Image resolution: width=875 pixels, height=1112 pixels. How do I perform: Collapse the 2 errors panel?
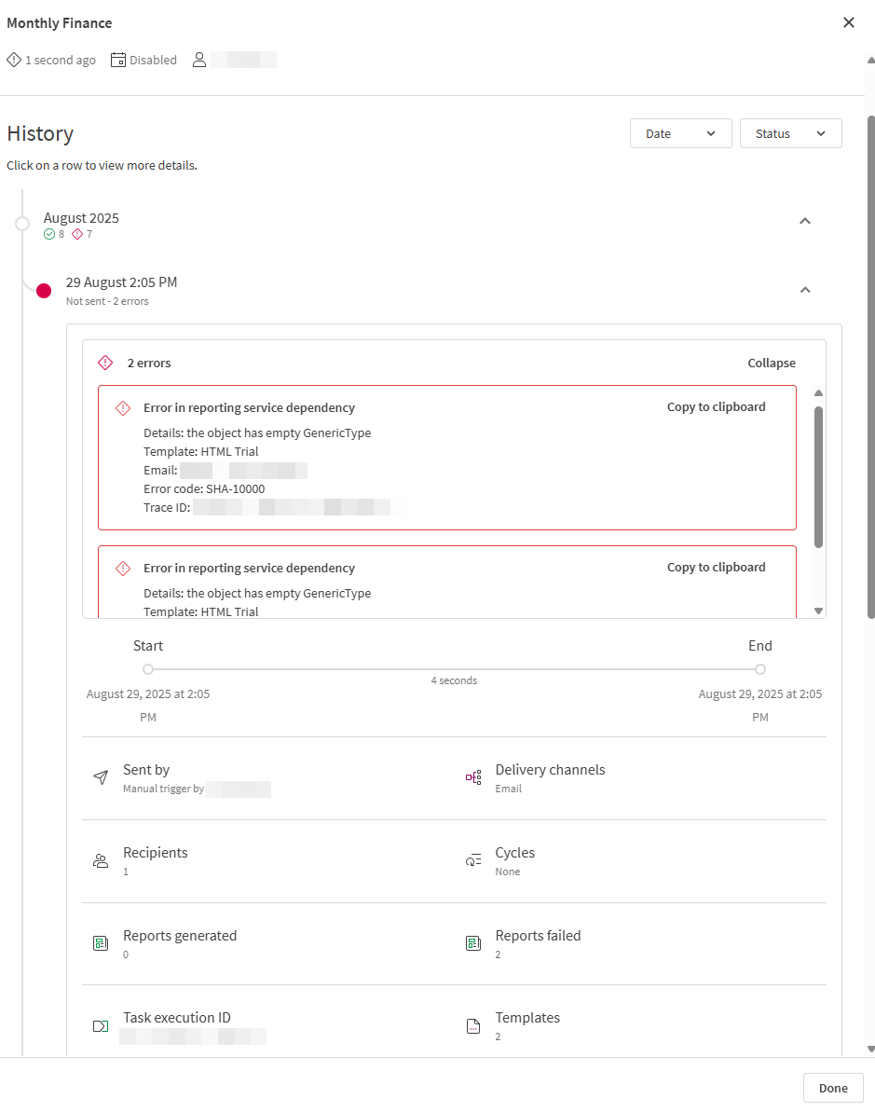[x=771, y=363]
